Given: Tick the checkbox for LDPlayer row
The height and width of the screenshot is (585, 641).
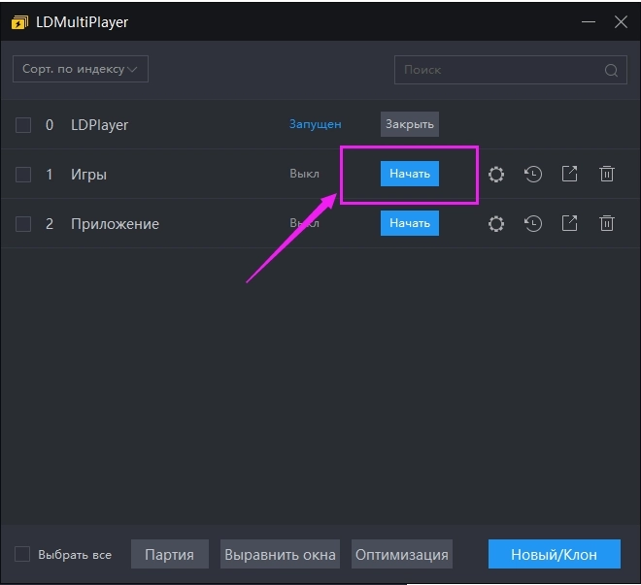Looking at the screenshot, I should [x=23, y=124].
